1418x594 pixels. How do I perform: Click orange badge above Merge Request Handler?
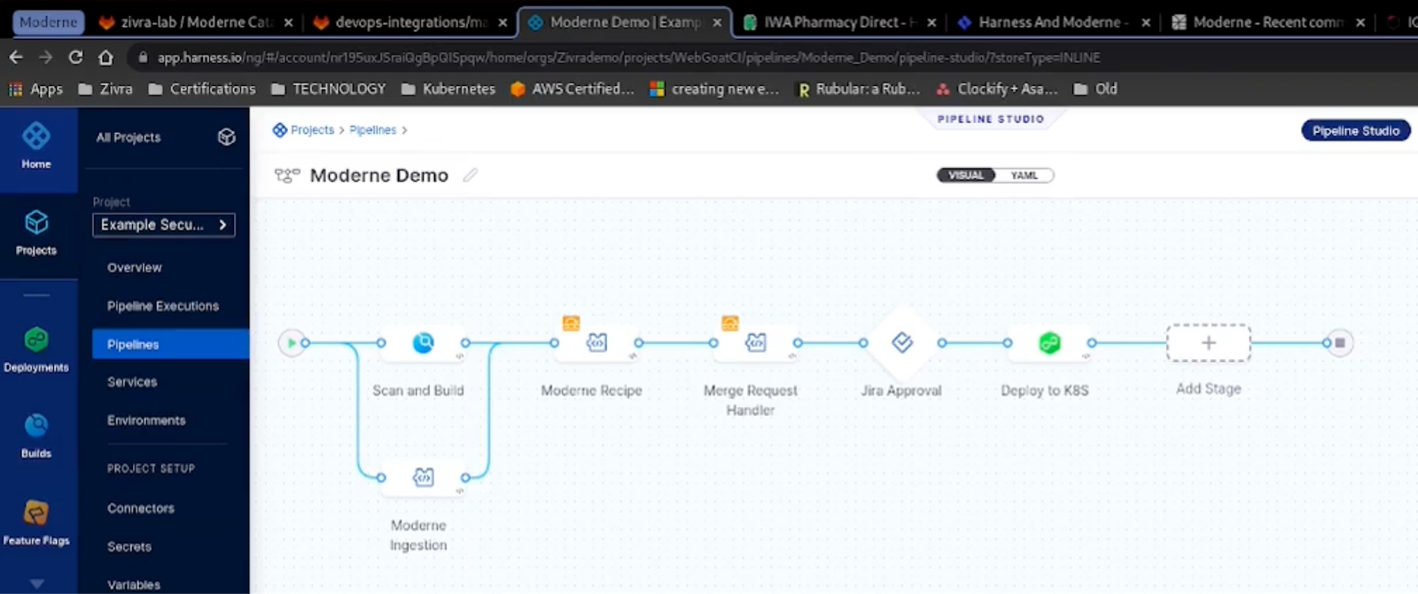729,323
